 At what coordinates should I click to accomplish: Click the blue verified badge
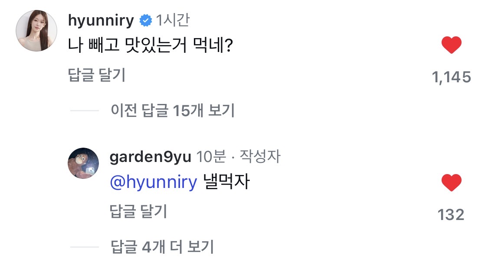[145, 20]
